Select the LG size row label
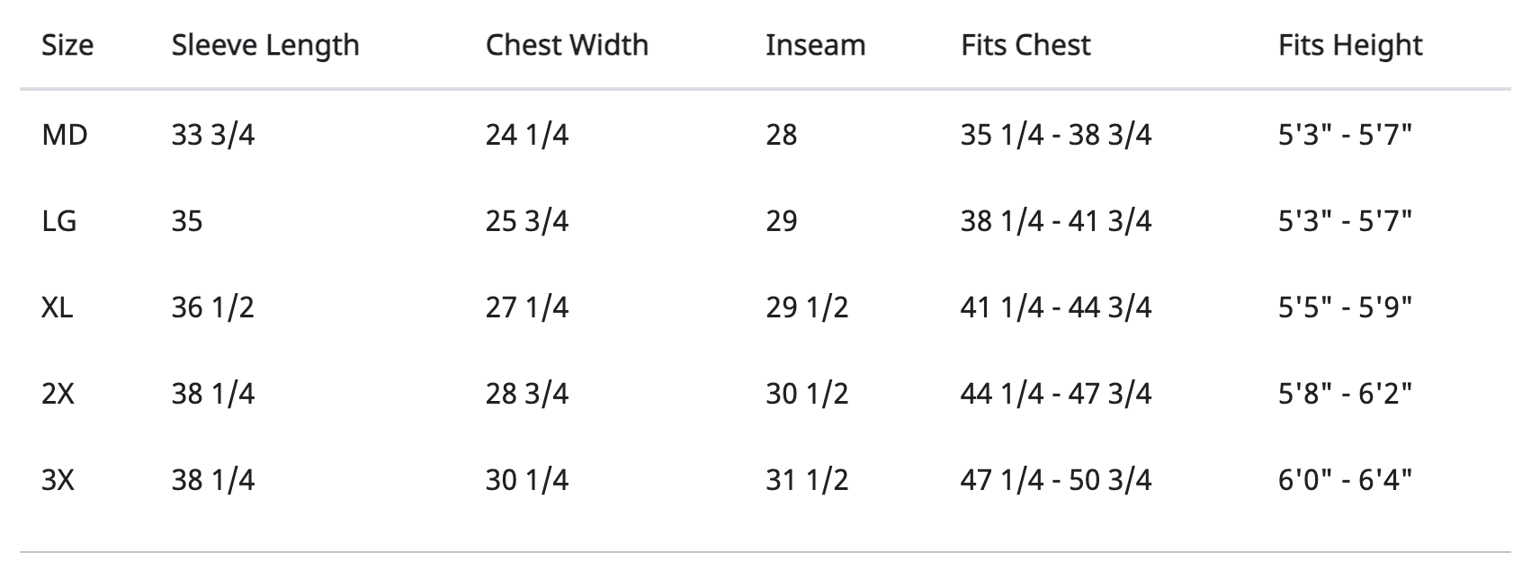 pos(59,221)
